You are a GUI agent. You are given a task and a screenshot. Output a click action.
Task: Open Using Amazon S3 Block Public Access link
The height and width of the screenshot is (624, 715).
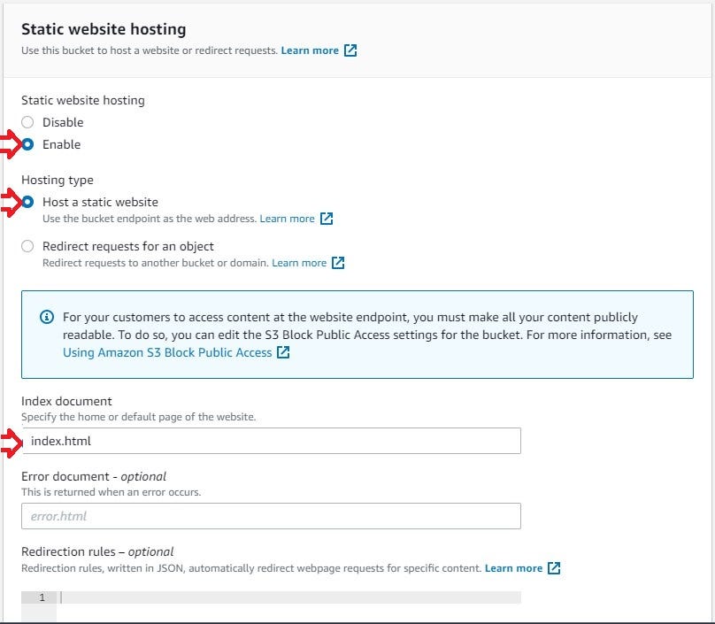[167, 352]
